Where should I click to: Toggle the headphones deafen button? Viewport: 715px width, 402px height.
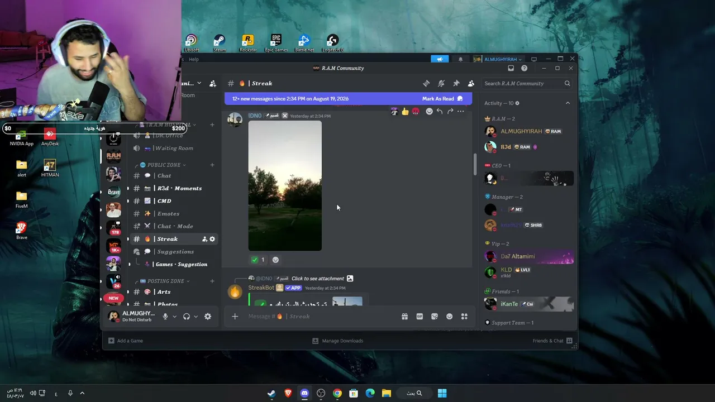coord(187,317)
